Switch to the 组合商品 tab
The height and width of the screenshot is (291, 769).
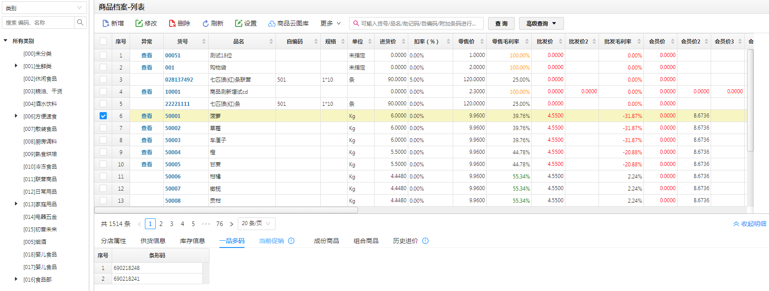click(x=366, y=241)
